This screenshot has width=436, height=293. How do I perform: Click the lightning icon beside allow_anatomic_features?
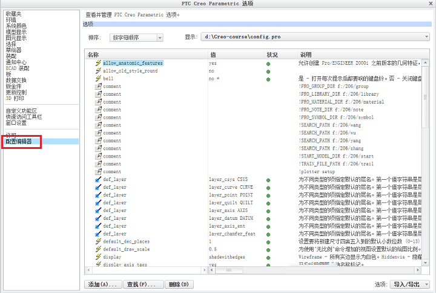98,63
